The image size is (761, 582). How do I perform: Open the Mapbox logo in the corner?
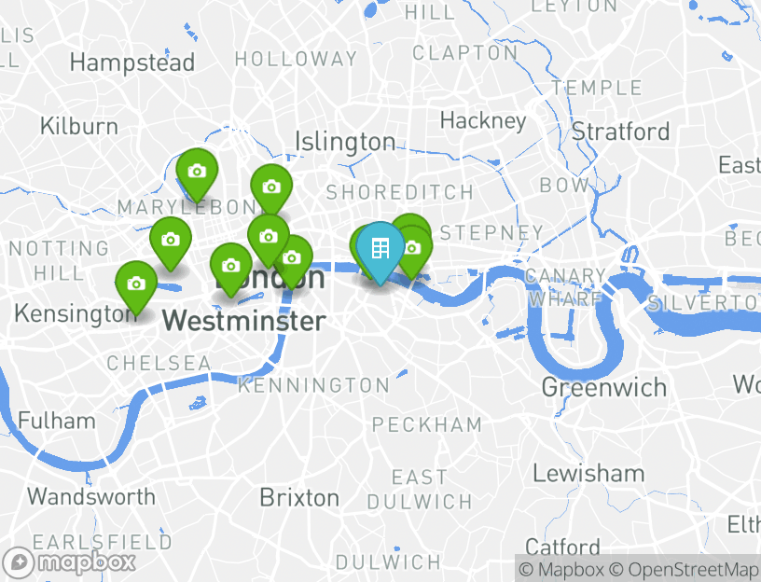pos(67,562)
